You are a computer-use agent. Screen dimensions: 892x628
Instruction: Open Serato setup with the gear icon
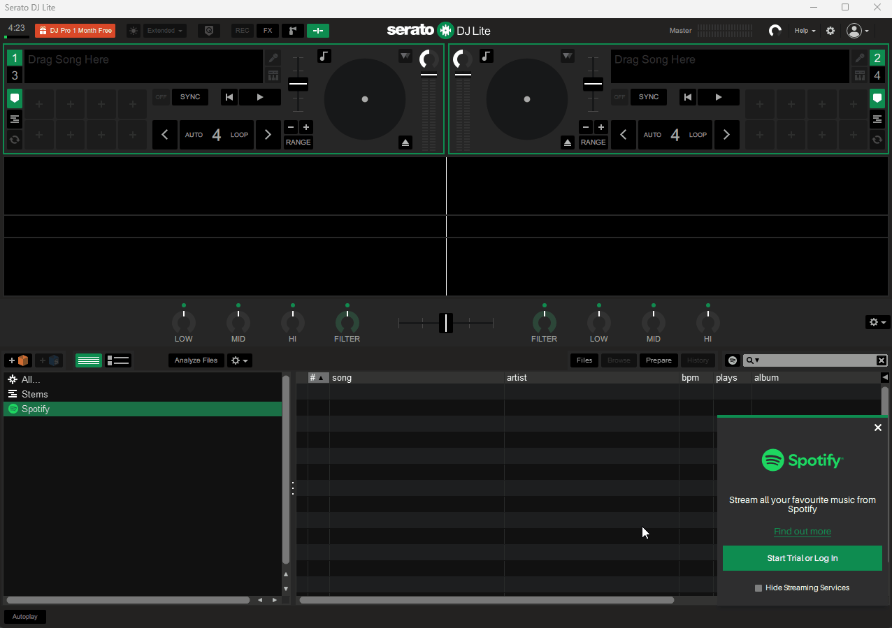click(x=830, y=31)
